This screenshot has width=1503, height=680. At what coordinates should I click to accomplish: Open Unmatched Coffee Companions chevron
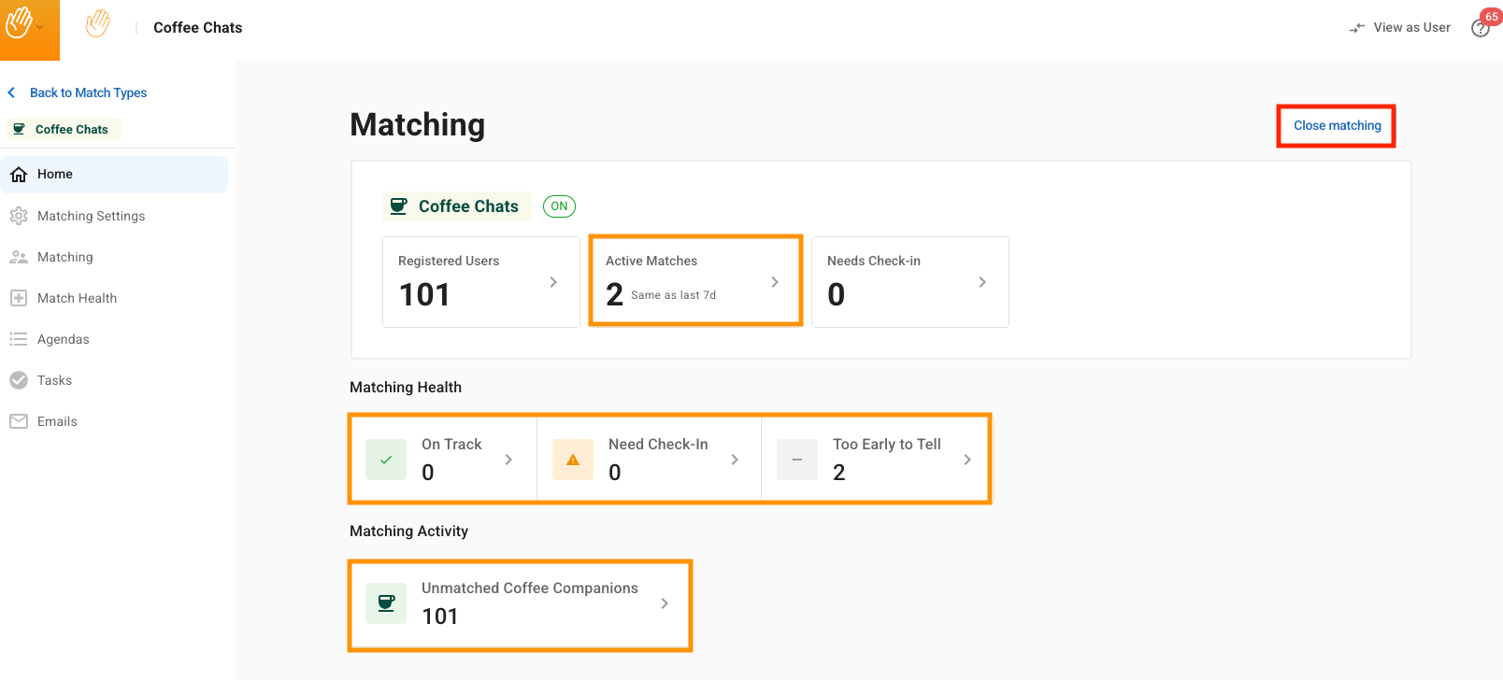coord(665,603)
